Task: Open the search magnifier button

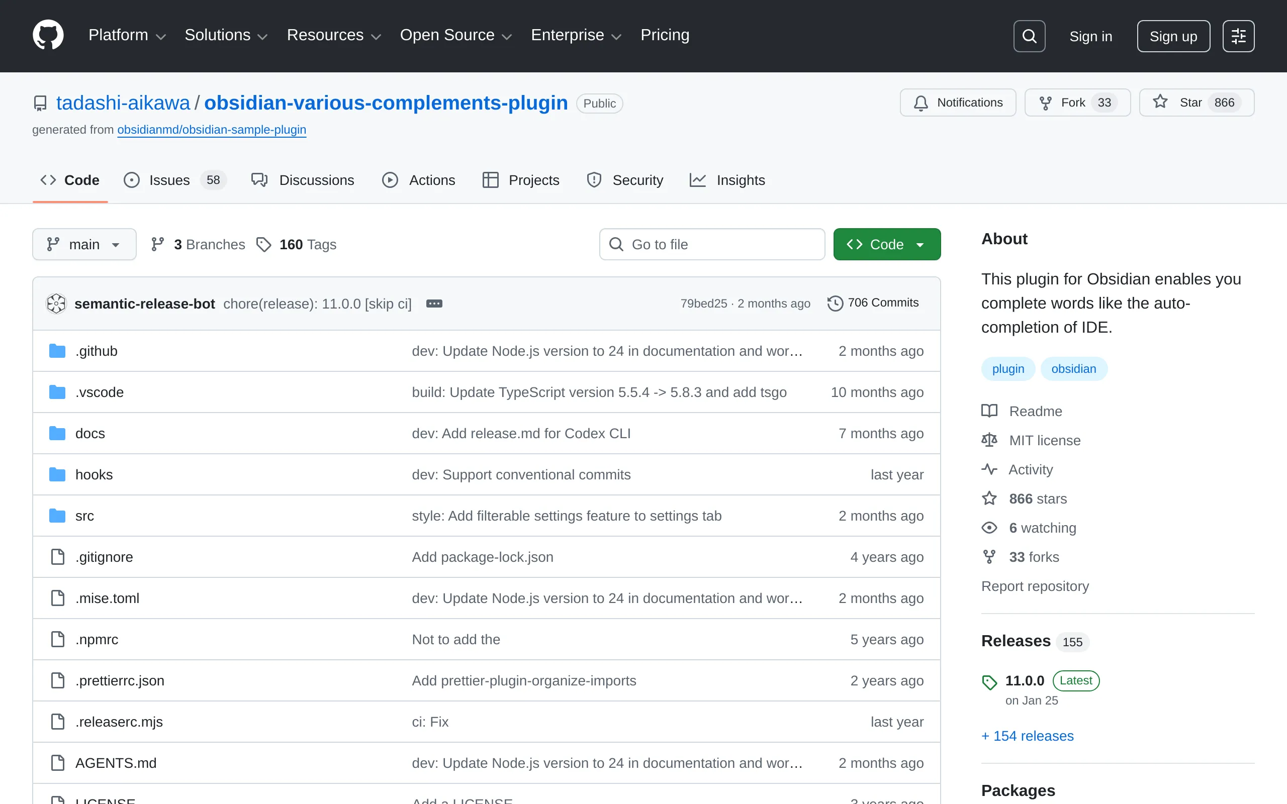Action: [1029, 36]
